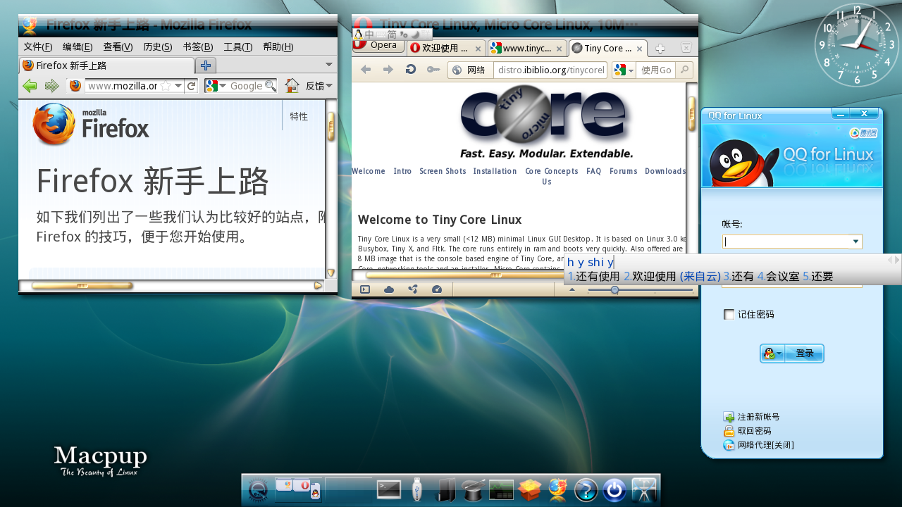Click the 注册新帐号 register link in QQ

coord(758,417)
